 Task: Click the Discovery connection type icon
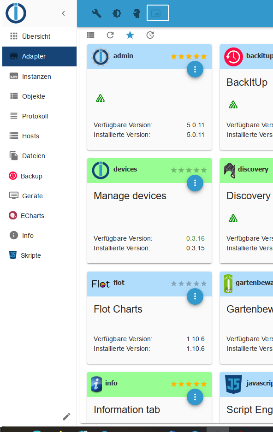tap(233, 218)
